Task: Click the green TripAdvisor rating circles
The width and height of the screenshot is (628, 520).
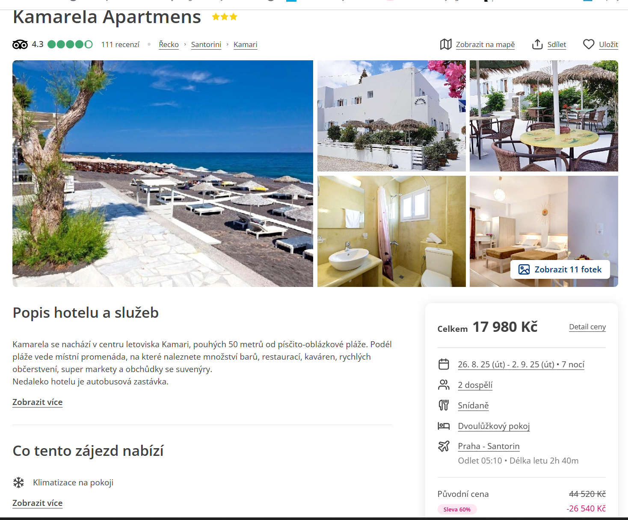Action: 70,44
